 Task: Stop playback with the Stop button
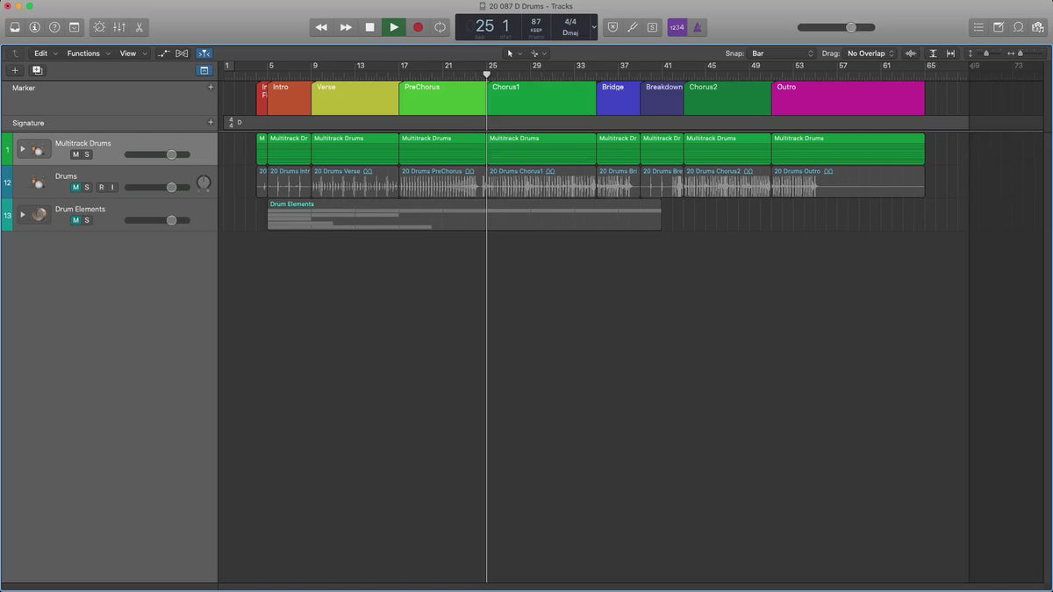coord(369,27)
